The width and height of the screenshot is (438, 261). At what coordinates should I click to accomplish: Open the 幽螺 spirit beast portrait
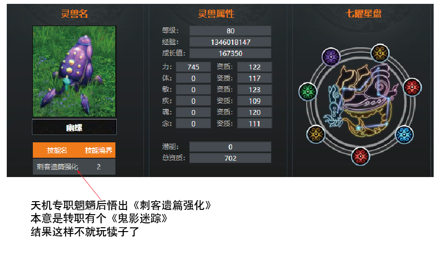point(74,71)
